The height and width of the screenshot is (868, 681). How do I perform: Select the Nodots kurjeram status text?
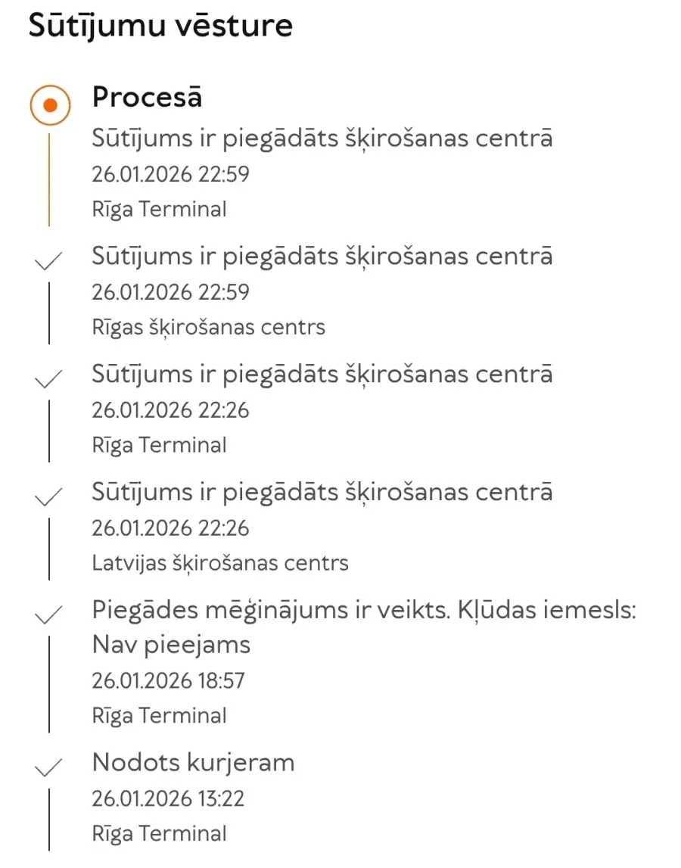(x=193, y=762)
